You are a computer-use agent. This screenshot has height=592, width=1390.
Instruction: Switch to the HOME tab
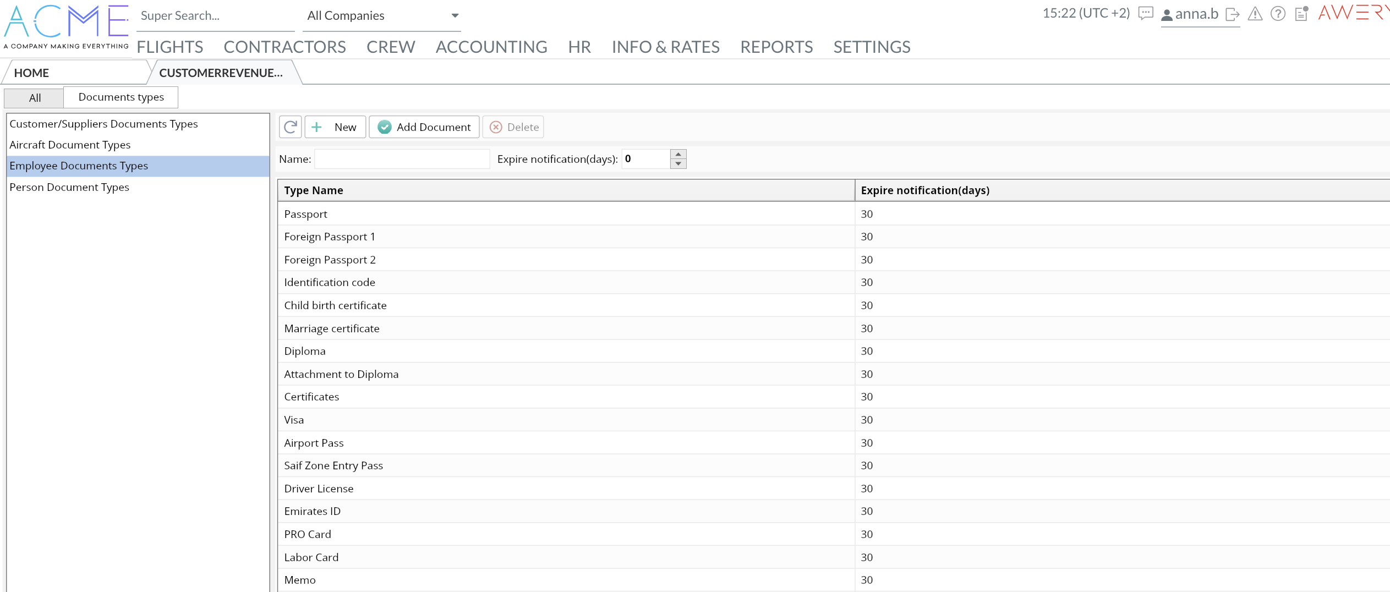coord(31,73)
